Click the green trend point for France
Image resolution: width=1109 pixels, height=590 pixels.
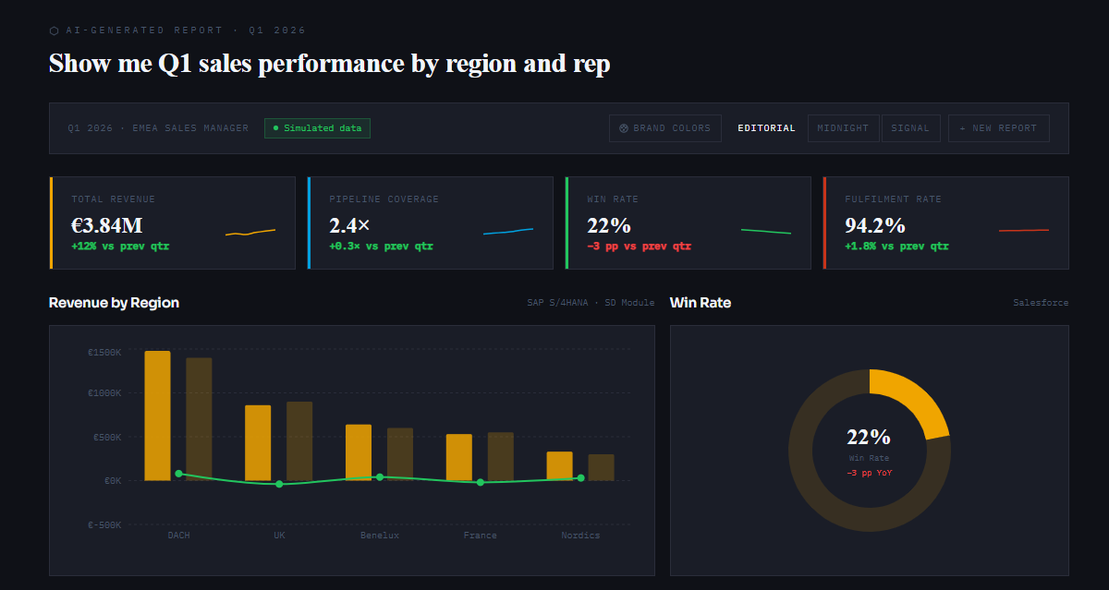coord(480,482)
